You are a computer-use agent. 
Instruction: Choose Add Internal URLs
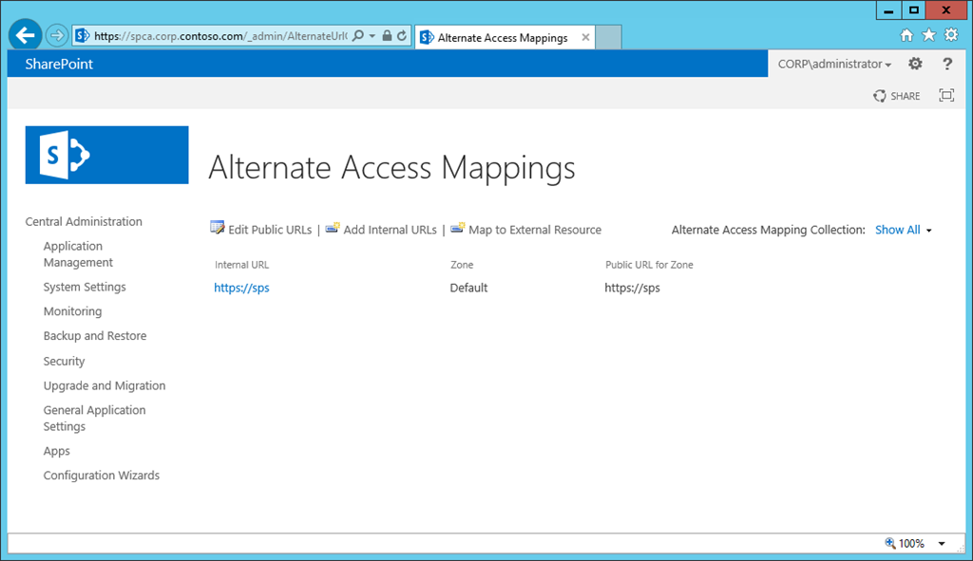pos(391,230)
